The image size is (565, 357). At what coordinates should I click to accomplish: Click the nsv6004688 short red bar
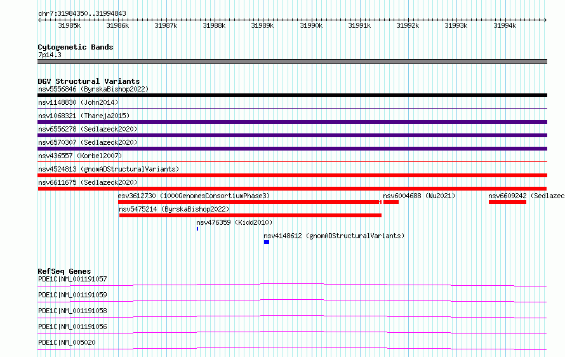391,202
